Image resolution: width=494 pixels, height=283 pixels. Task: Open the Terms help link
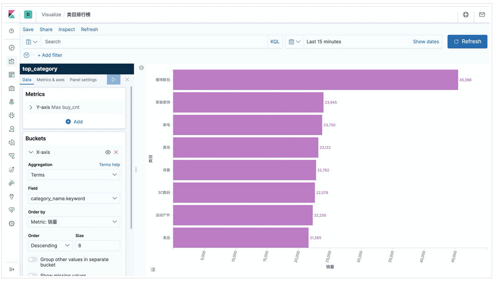point(110,165)
